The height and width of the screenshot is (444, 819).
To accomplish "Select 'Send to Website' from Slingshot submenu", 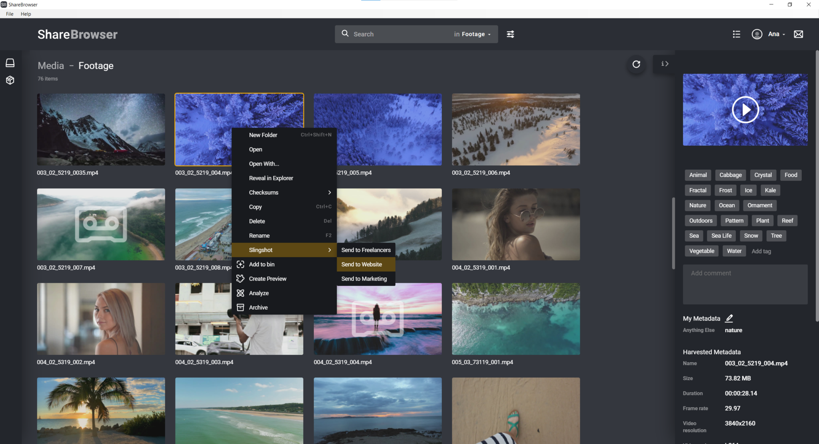I will click(361, 264).
